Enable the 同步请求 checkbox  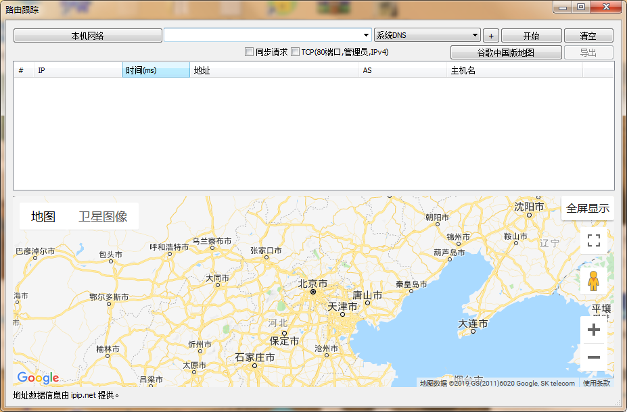(x=249, y=52)
